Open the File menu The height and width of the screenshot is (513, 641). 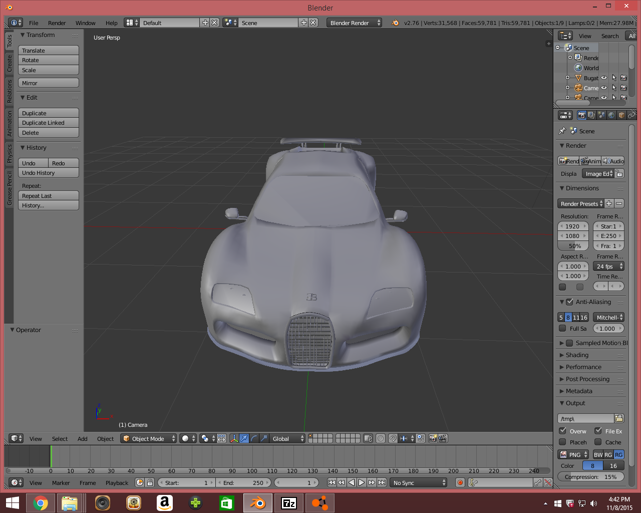tap(34, 23)
